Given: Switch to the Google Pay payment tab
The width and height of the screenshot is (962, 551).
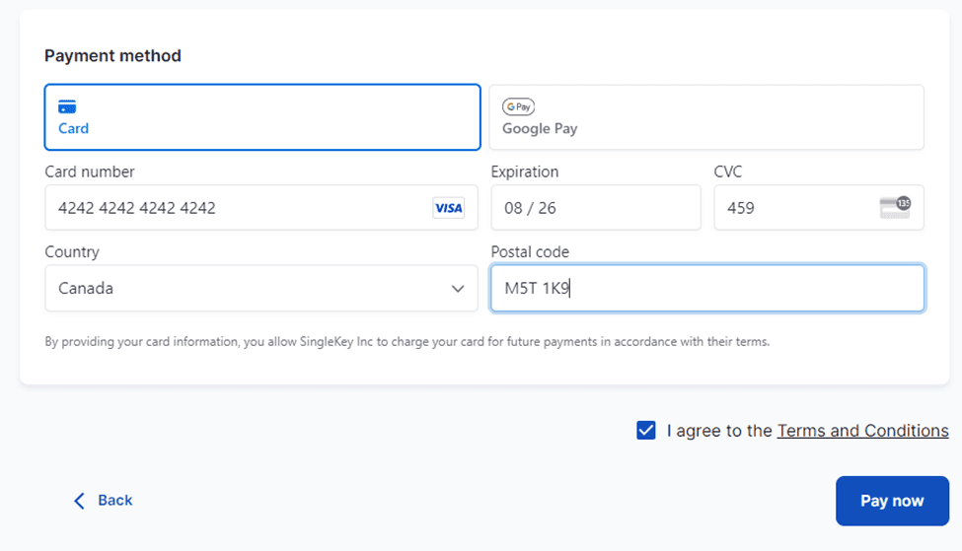Looking at the screenshot, I should pyautogui.click(x=706, y=117).
